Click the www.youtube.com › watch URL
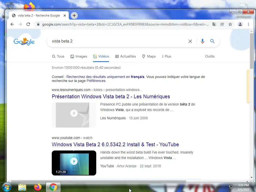Screen dimensions: 256x192 pyautogui.click(x=72, y=138)
